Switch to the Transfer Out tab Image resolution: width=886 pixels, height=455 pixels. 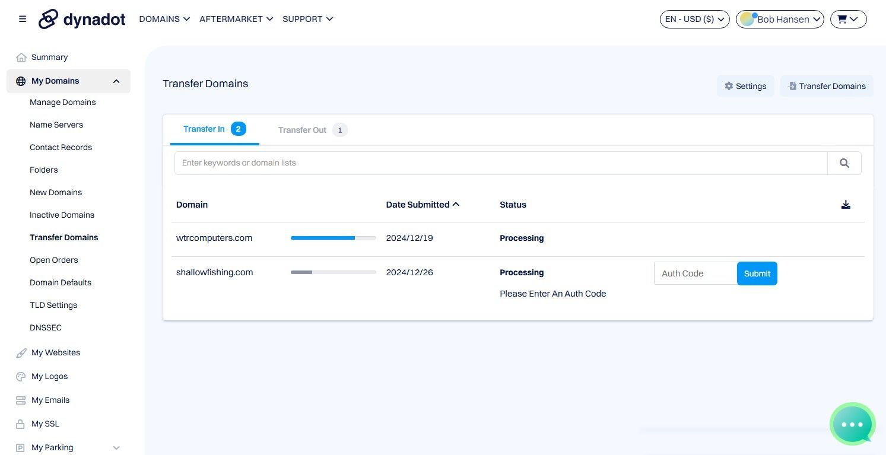pos(313,130)
